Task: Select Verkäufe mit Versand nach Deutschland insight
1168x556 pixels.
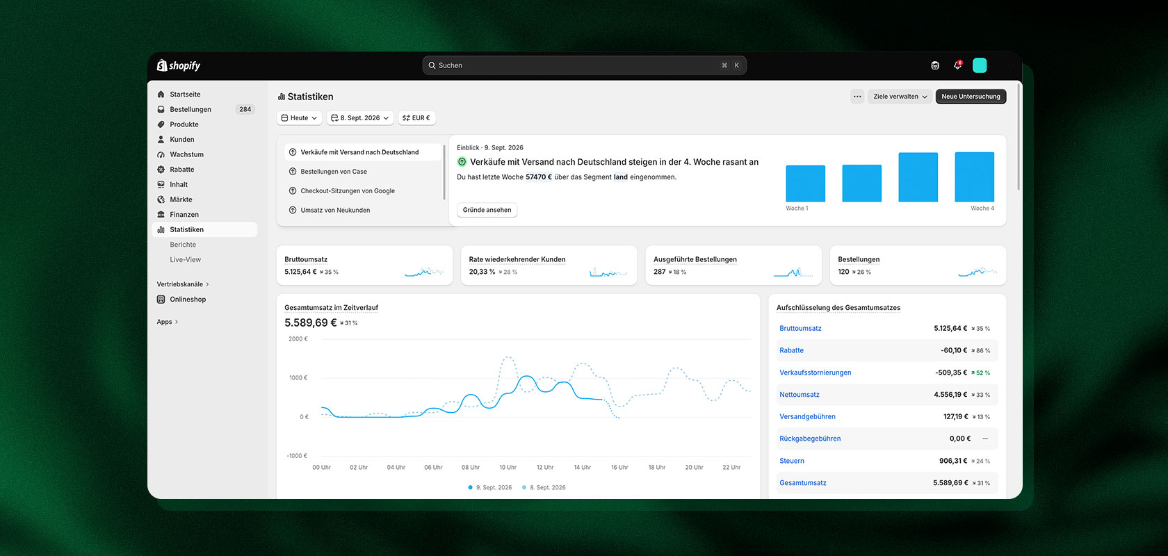Action: (363, 152)
